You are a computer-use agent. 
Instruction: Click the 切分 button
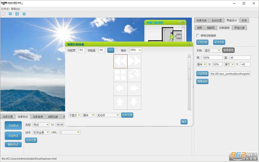(x=111, y=50)
